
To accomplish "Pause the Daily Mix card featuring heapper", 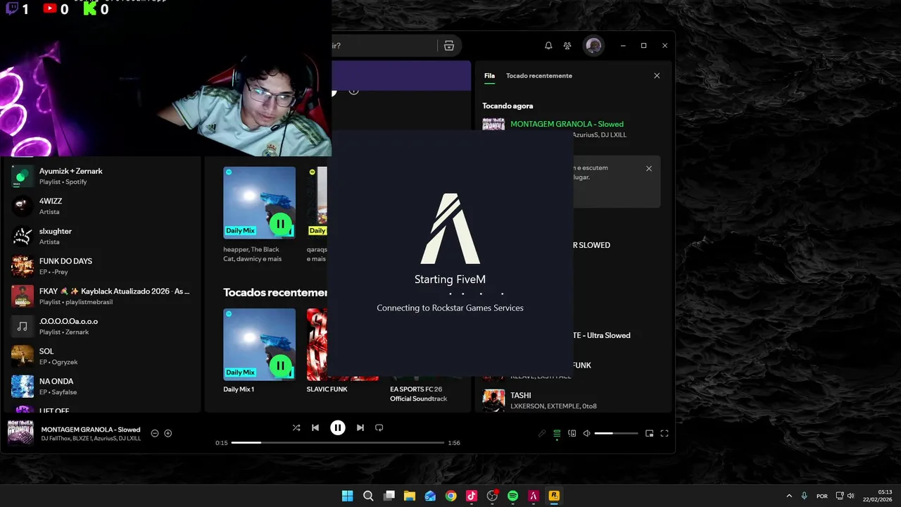I will pyautogui.click(x=280, y=225).
